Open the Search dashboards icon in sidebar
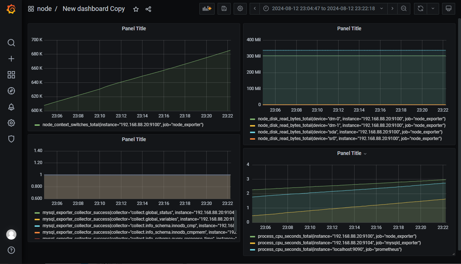 (11, 43)
